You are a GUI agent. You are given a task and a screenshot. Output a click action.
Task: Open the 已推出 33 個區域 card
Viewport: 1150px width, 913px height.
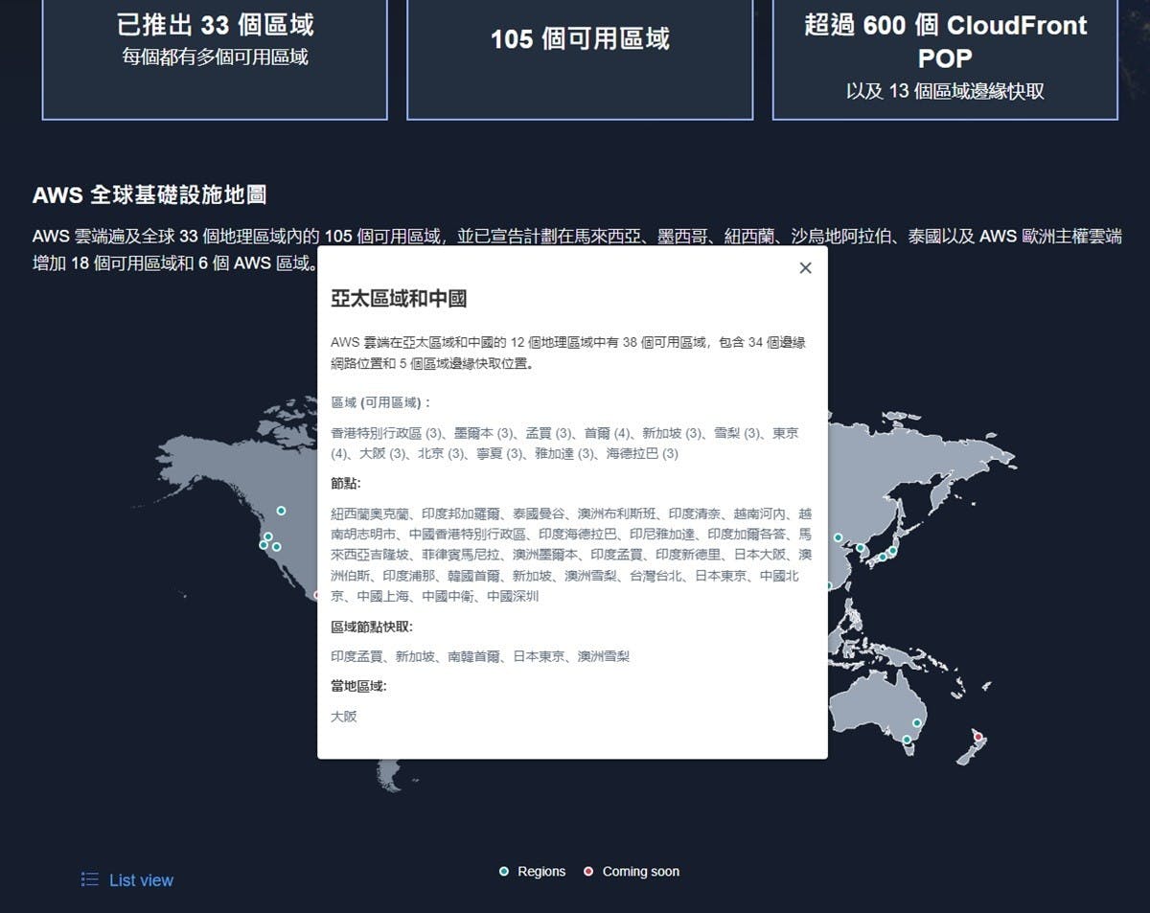point(215,57)
